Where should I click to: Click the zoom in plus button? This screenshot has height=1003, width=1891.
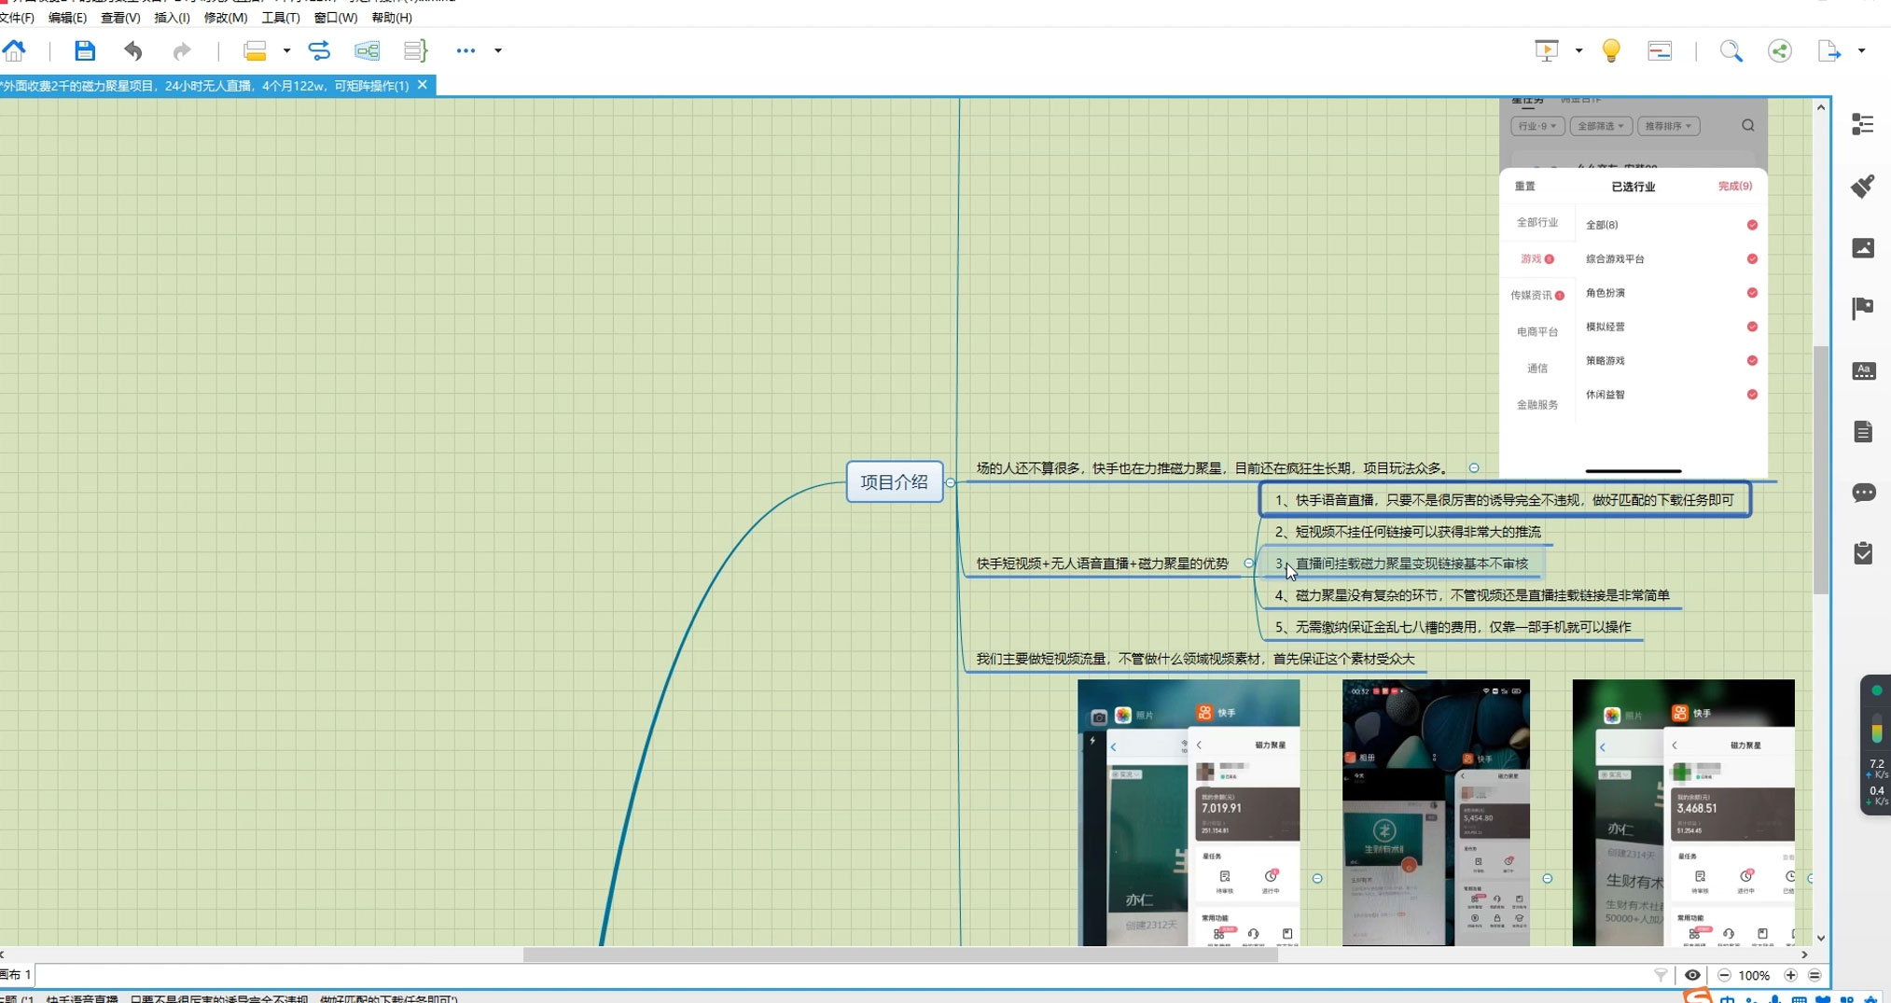(1790, 975)
